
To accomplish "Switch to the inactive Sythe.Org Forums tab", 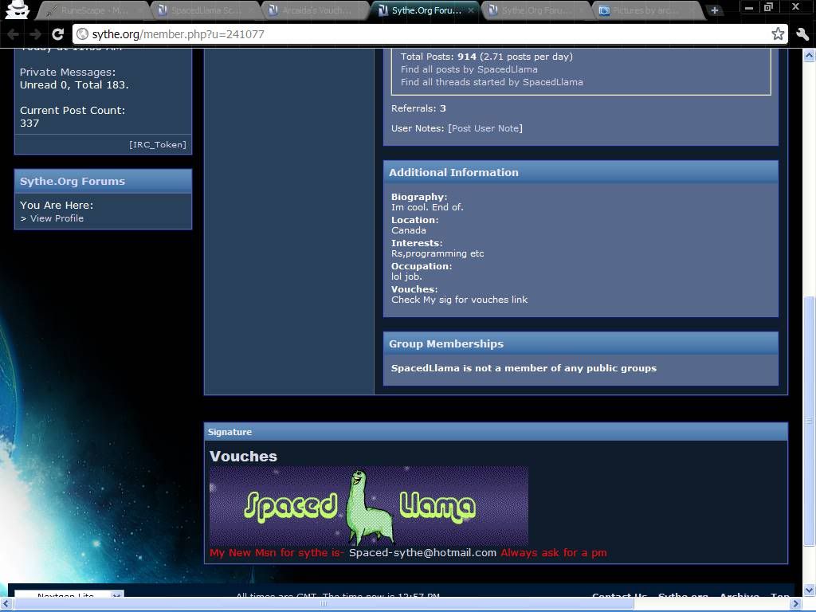I will point(536,10).
